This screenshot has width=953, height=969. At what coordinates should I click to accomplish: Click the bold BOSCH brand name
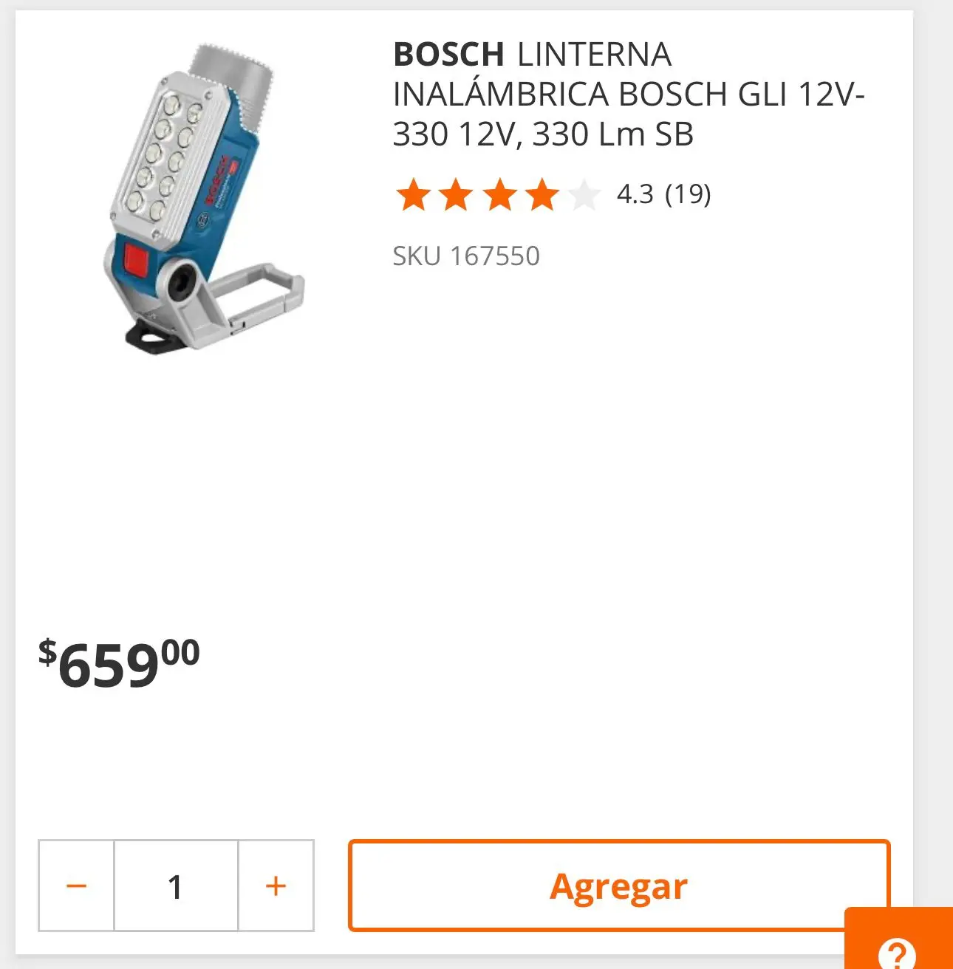448,55
